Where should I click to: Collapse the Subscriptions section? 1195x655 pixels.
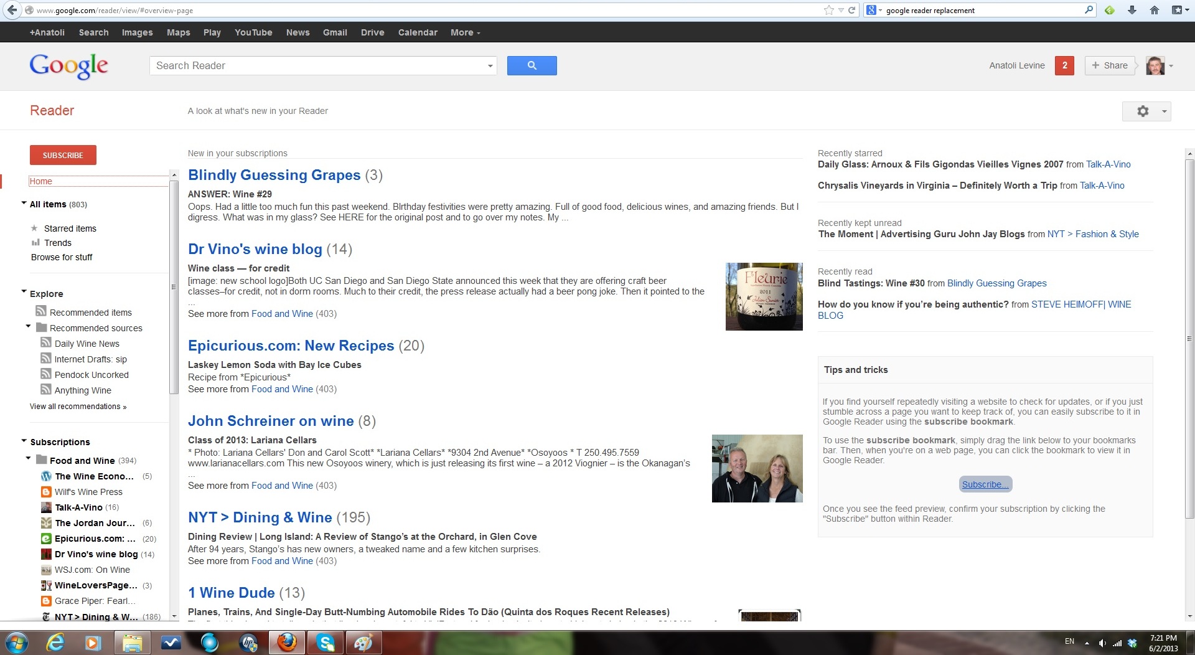24,441
